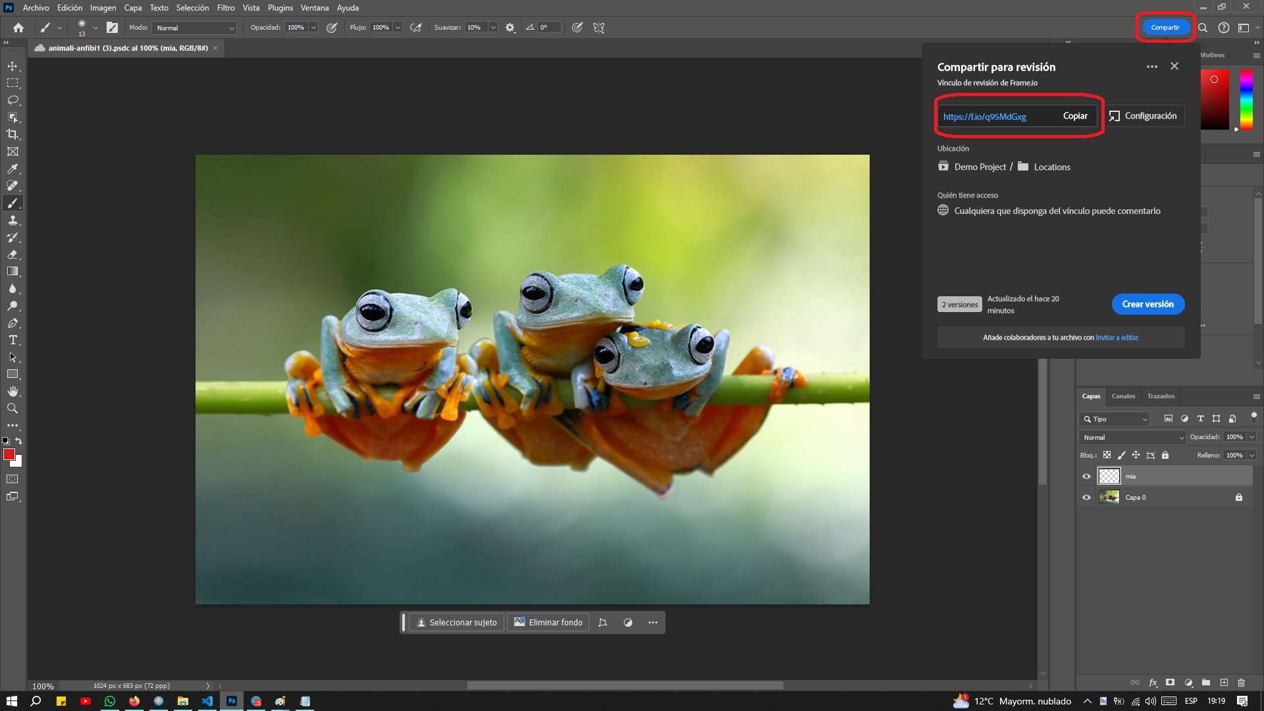
Task: Open the Search icon at top right
Action: click(1203, 28)
